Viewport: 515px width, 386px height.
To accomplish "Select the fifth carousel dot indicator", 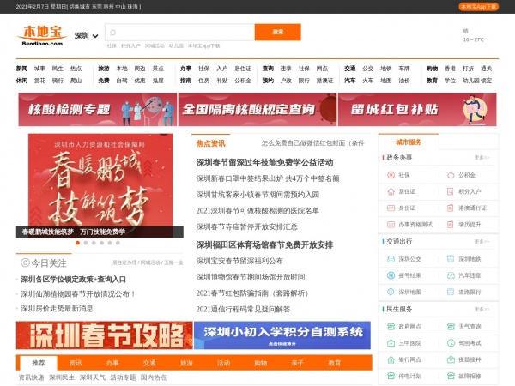I will [x=110, y=243].
